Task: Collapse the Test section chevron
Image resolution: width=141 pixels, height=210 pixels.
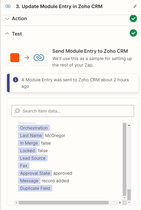Action: [7, 34]
